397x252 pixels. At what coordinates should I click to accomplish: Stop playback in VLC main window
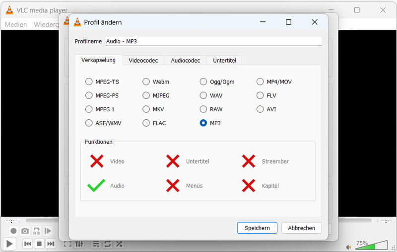click(x=39, y=244)
